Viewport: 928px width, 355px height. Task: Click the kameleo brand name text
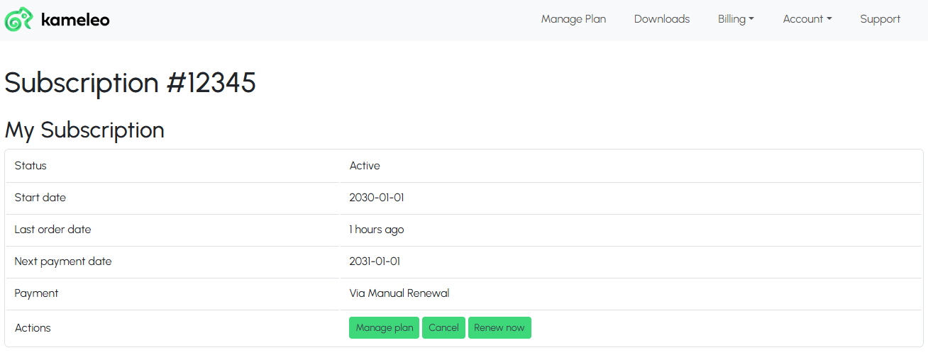75,19
